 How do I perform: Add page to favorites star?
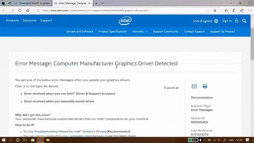[215, 11]
